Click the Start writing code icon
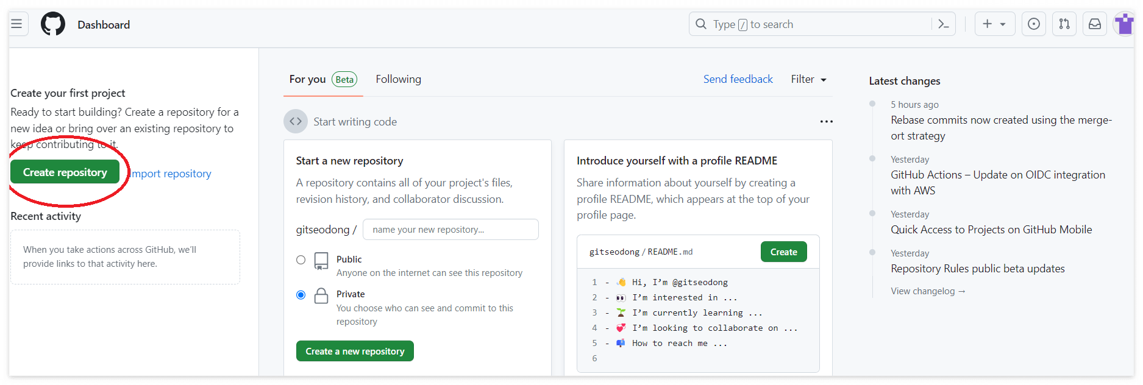Screen dimensions: 1143x385 296,121
